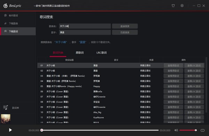
Task: Click the progress slider handle
Action: [x=42, y=130]
